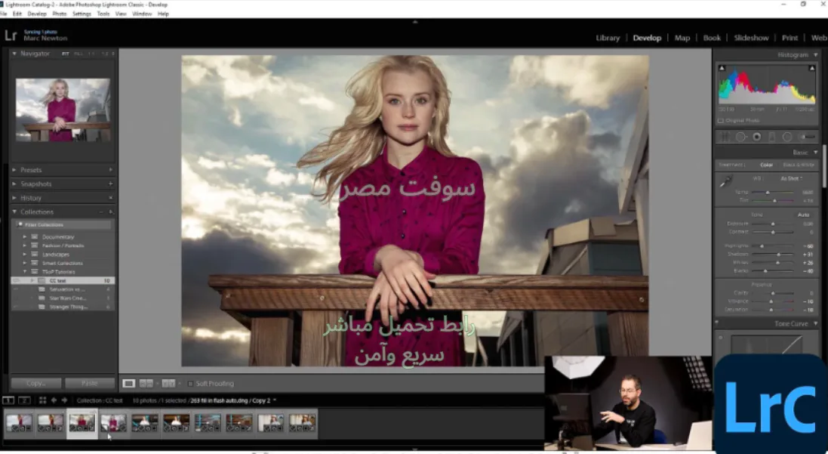Expand the Documentary collection set
This screenshot has height=454, width=828.
point(25,236)
